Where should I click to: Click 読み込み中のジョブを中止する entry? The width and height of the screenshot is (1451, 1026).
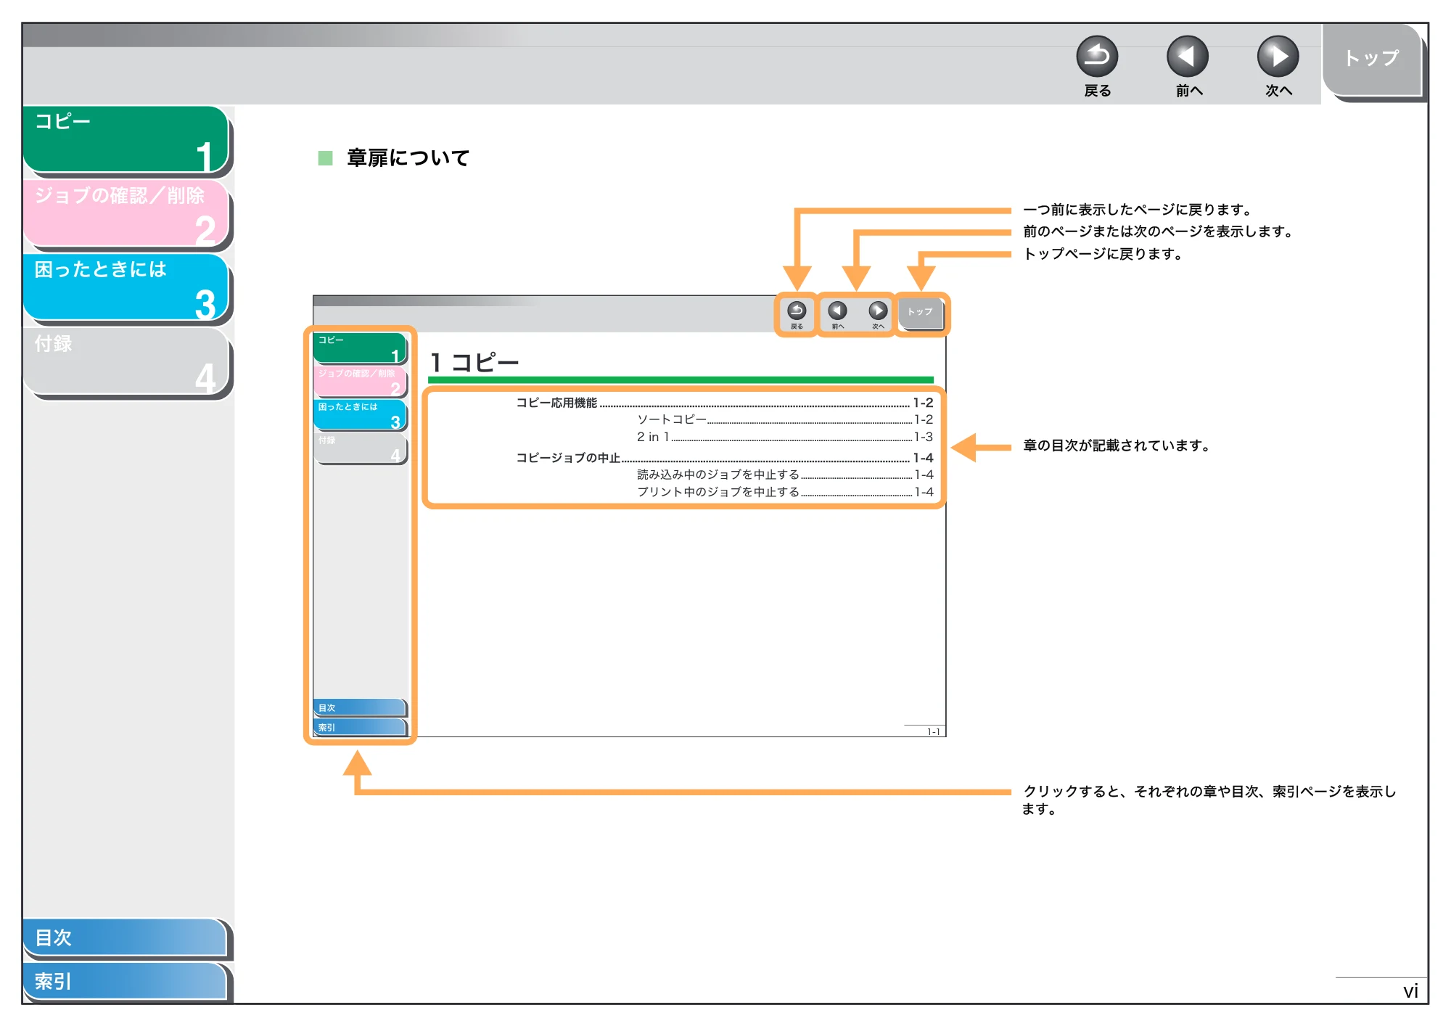click(x=785, y=475)
